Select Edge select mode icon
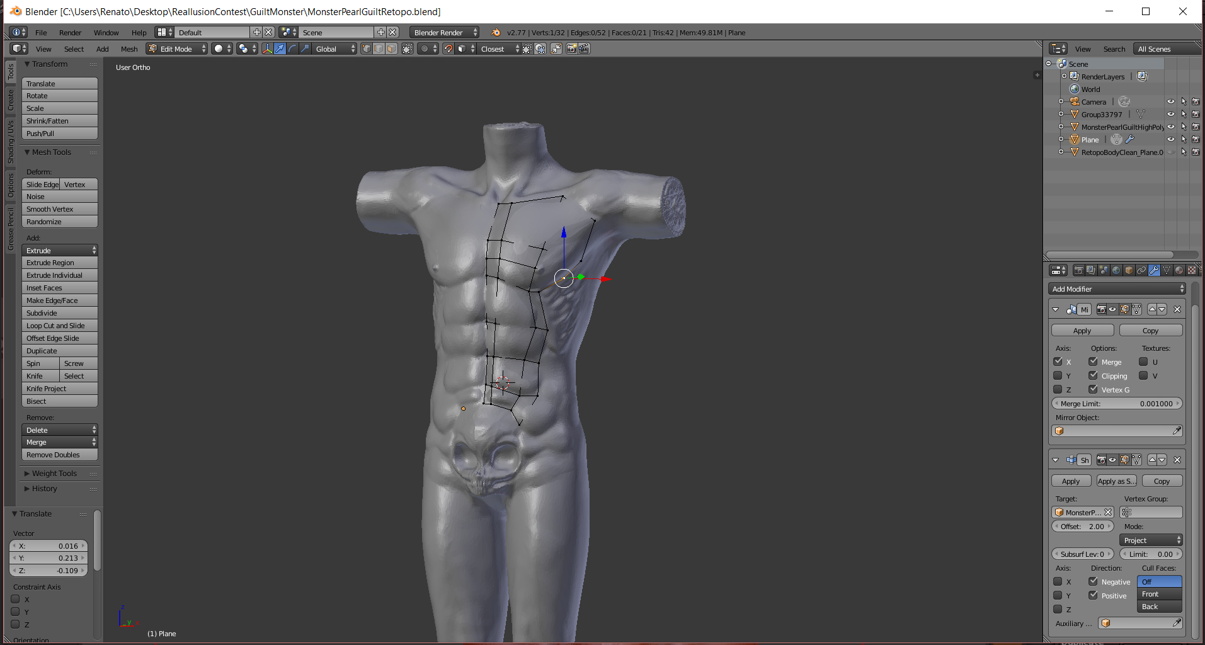Image resolution: width=1205 pixels, height=645 pixels. coord(379,49)
